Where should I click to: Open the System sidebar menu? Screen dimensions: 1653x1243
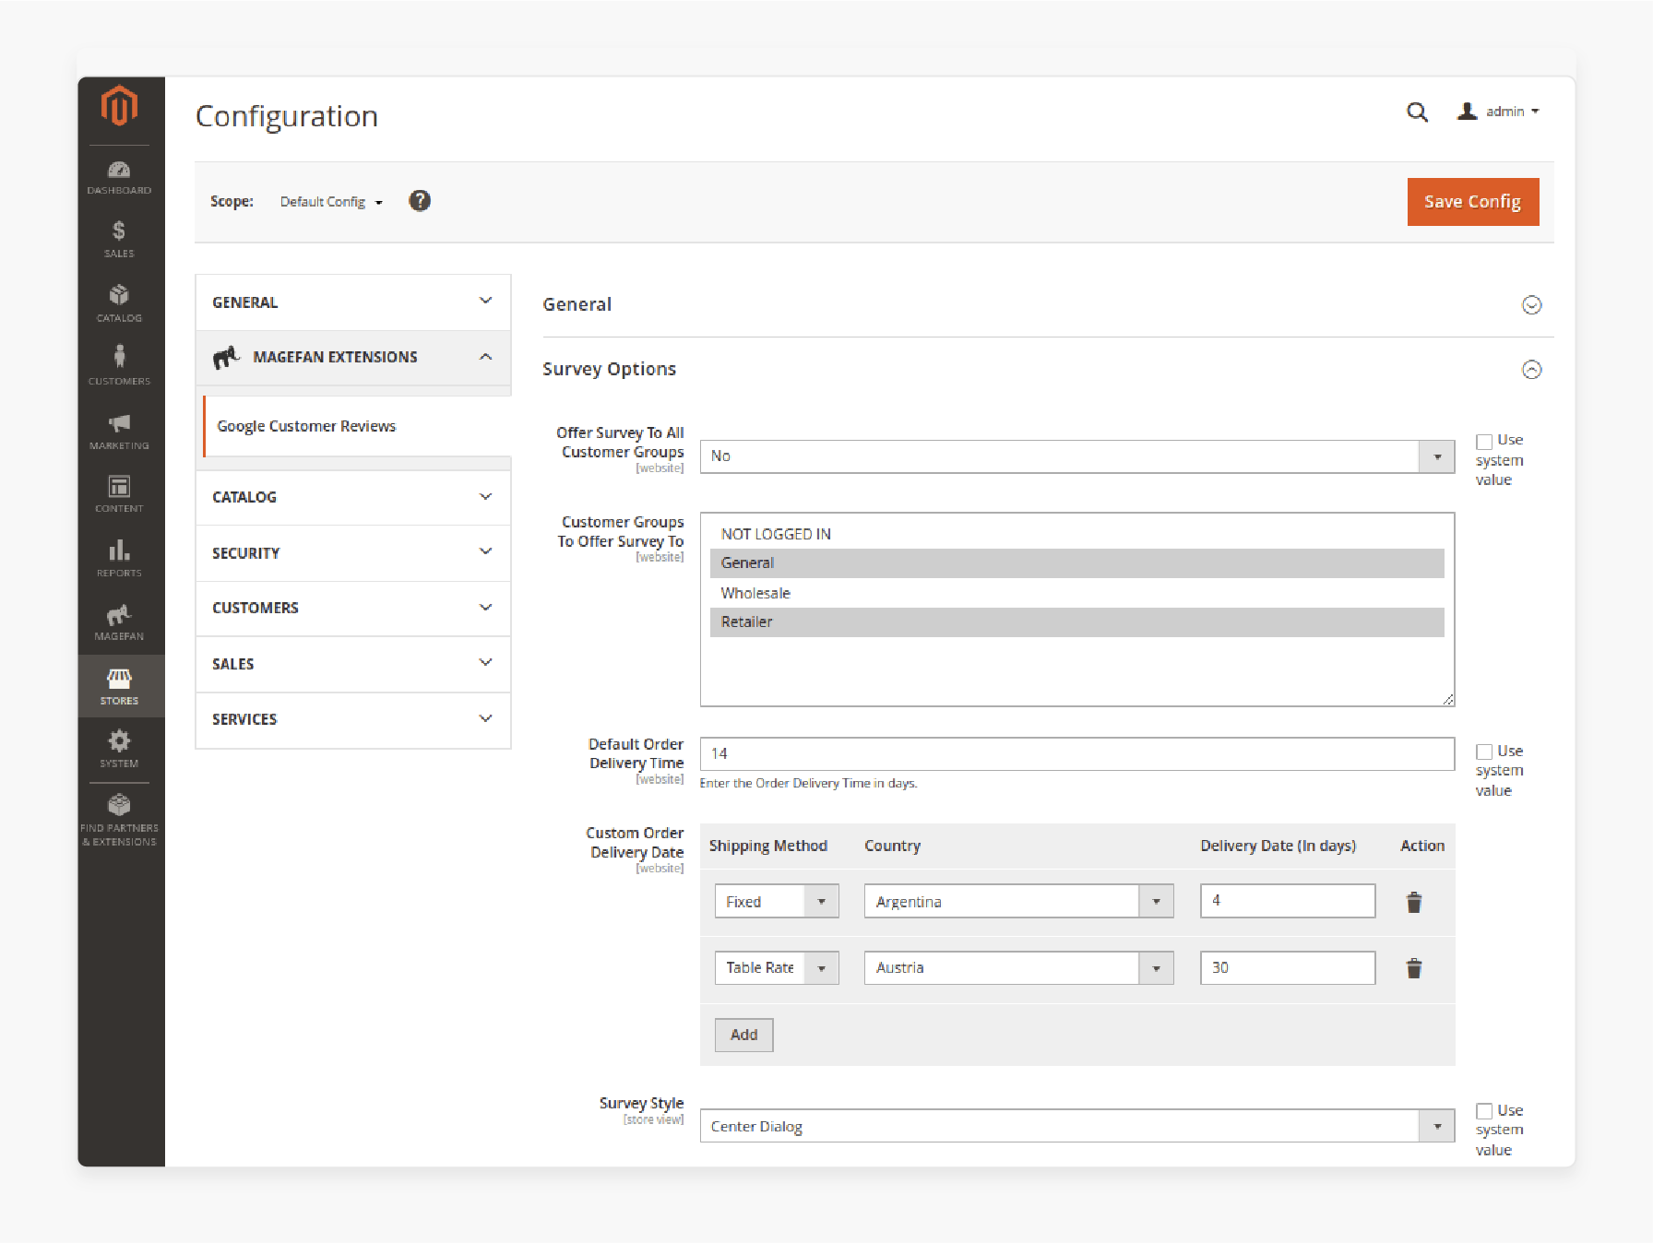pyautogui.click(x=119, y=749)
